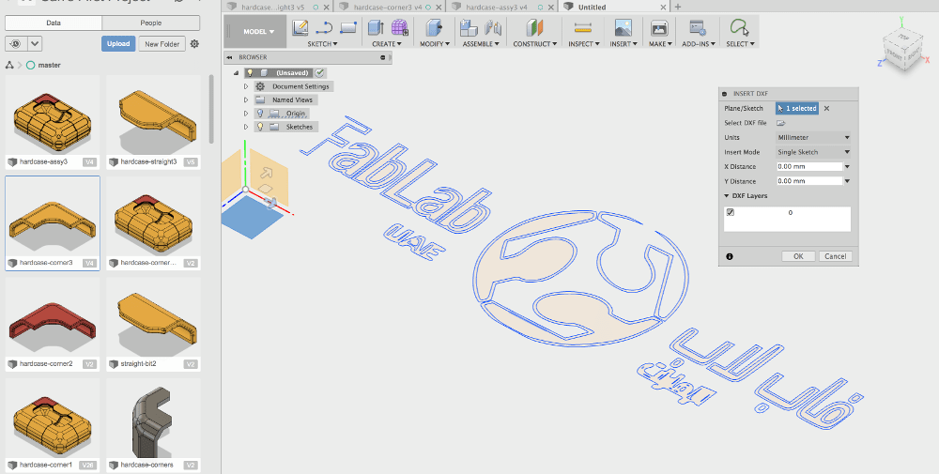Click the X Distance input field

[809, 166]
